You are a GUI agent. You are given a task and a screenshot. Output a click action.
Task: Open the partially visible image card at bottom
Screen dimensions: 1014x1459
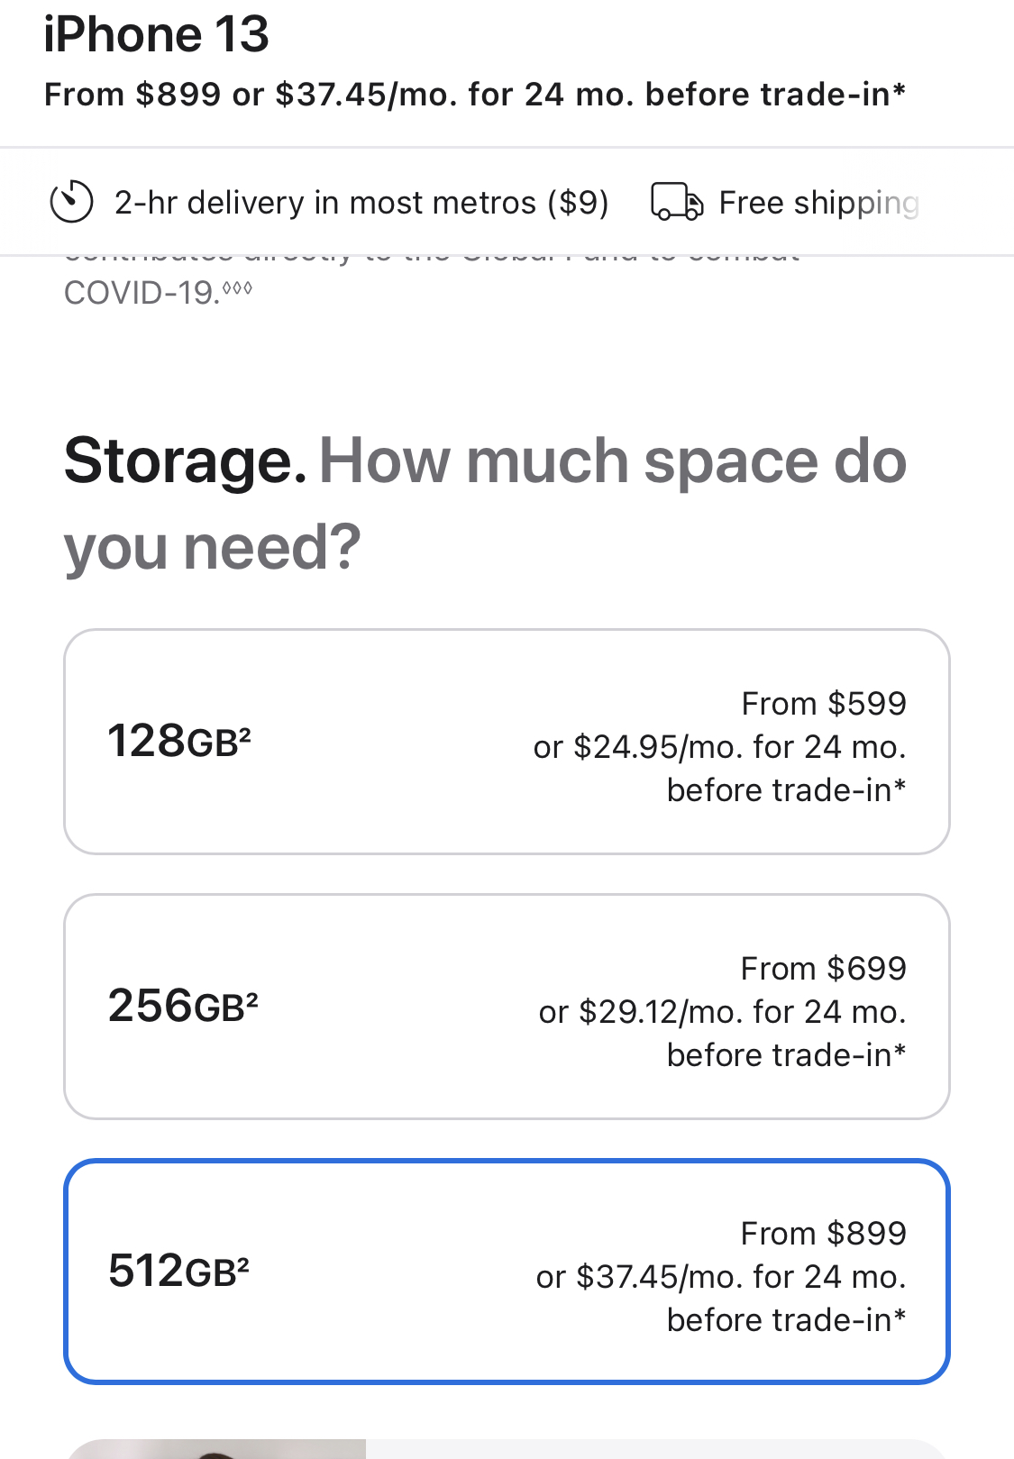pyautogui.click(x=507, y=1449)
